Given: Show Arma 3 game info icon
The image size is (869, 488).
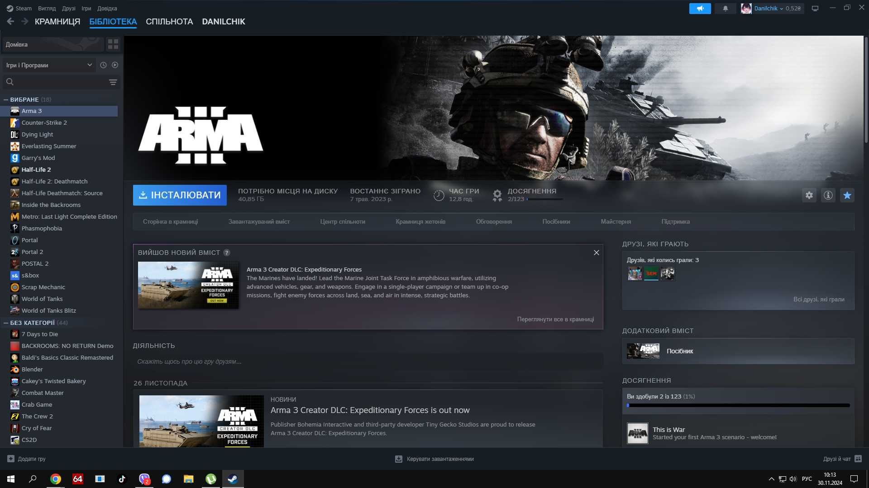Looking at the screenshot, I should click(828, 195).
